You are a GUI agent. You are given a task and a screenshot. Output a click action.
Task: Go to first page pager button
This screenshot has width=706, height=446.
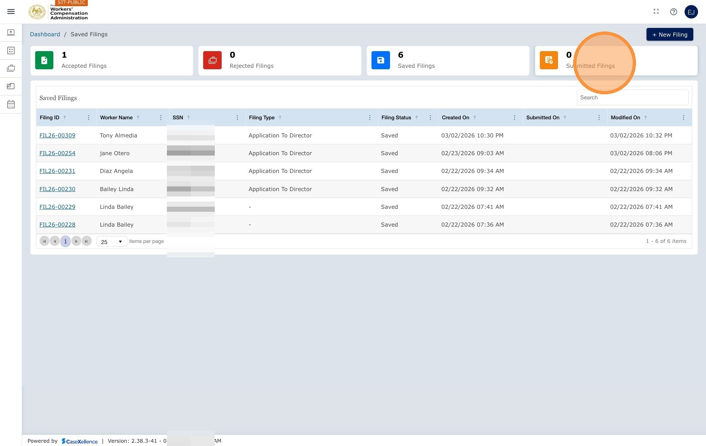44,241
